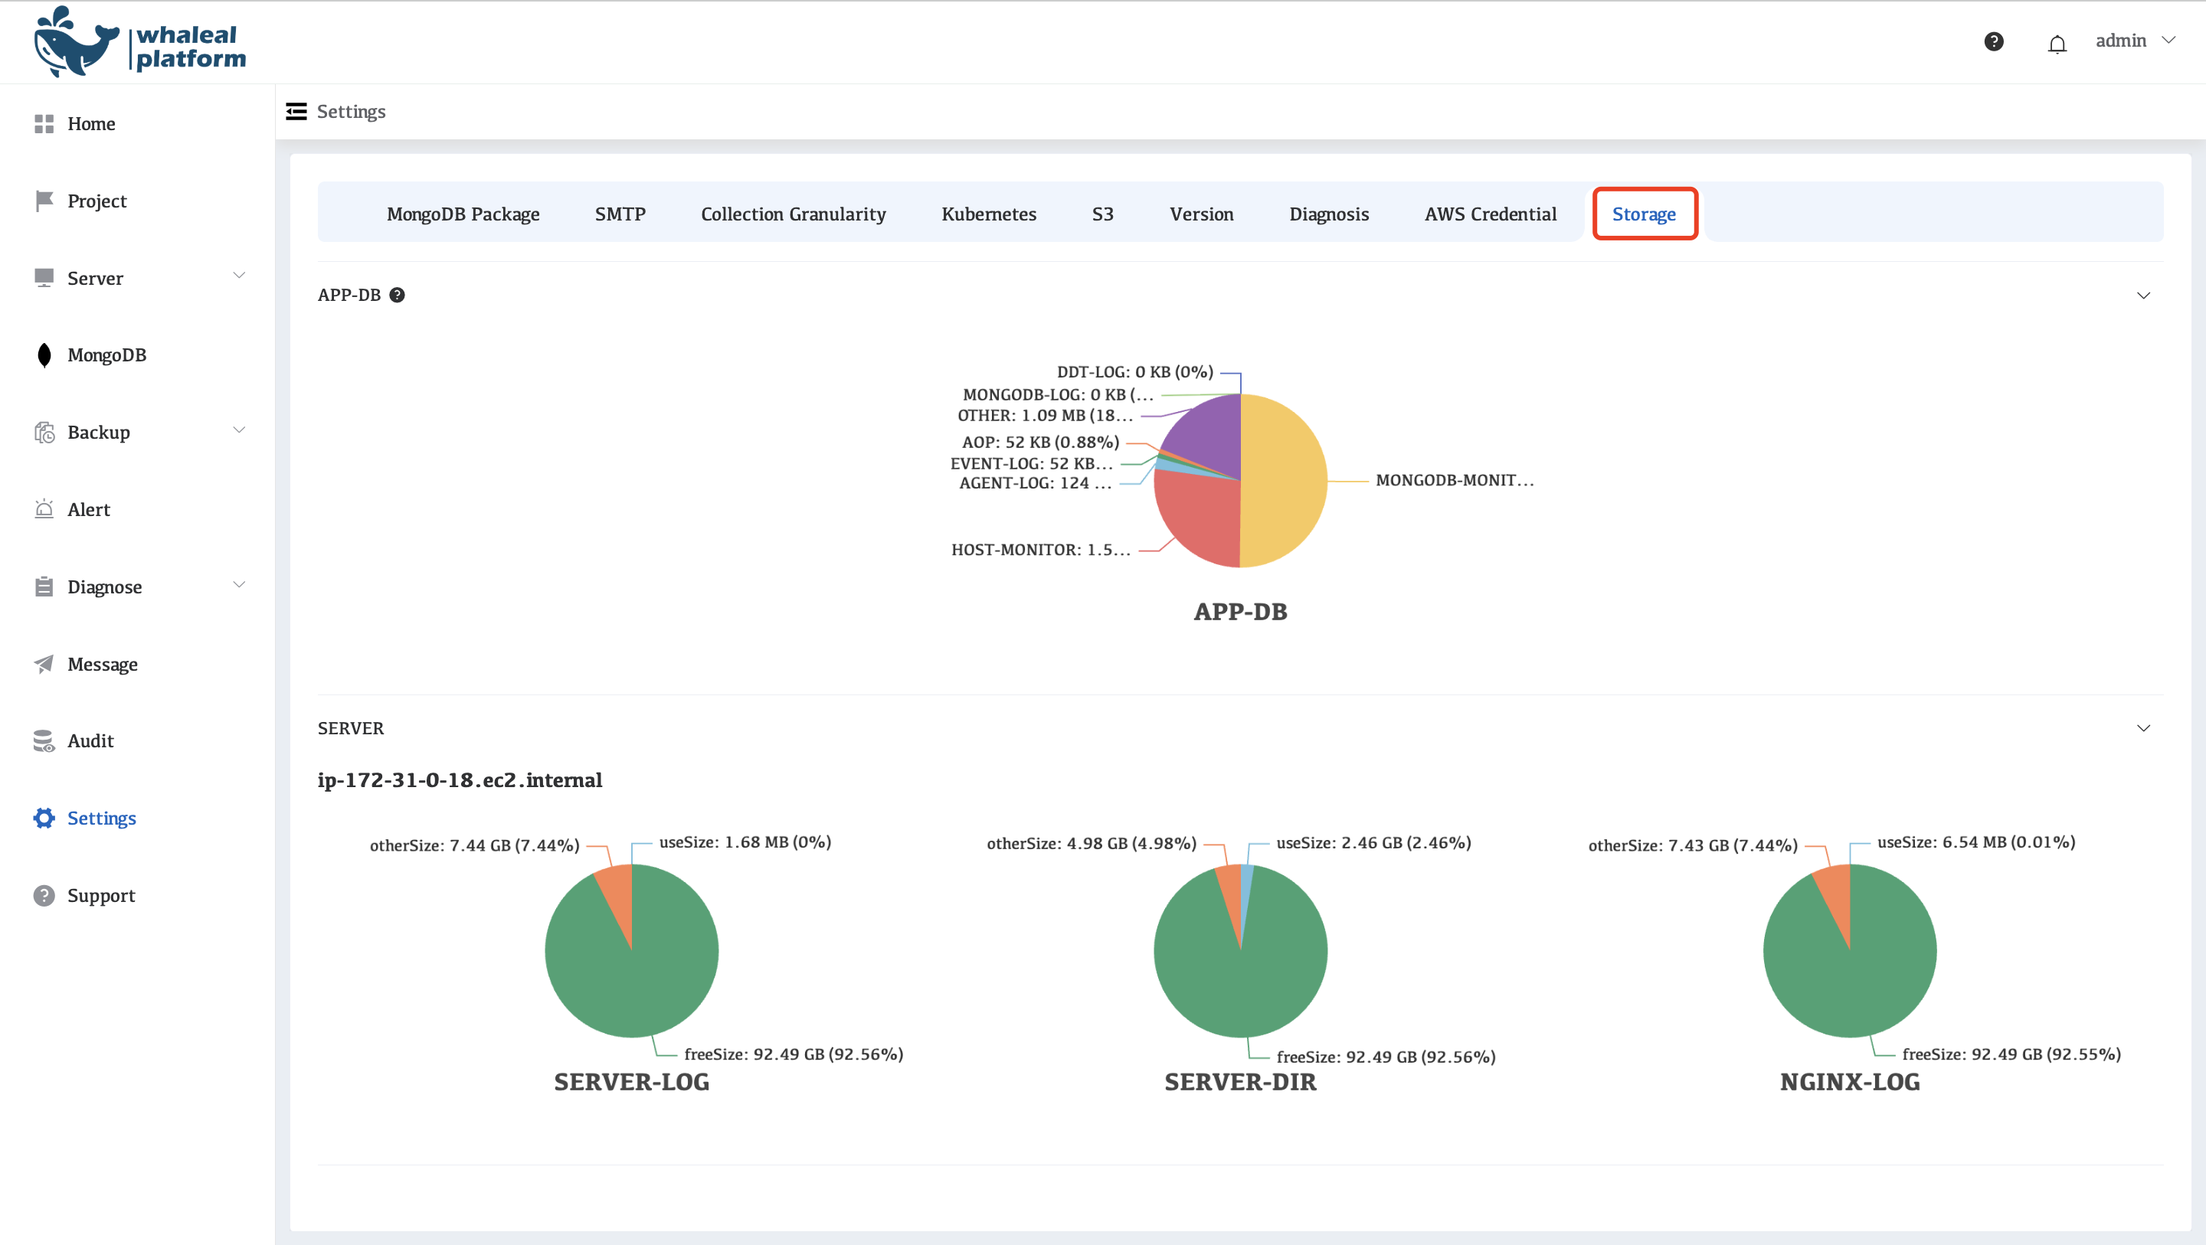
Task: Open the AWS Credential tab
Action: [x=1490, y=214]
